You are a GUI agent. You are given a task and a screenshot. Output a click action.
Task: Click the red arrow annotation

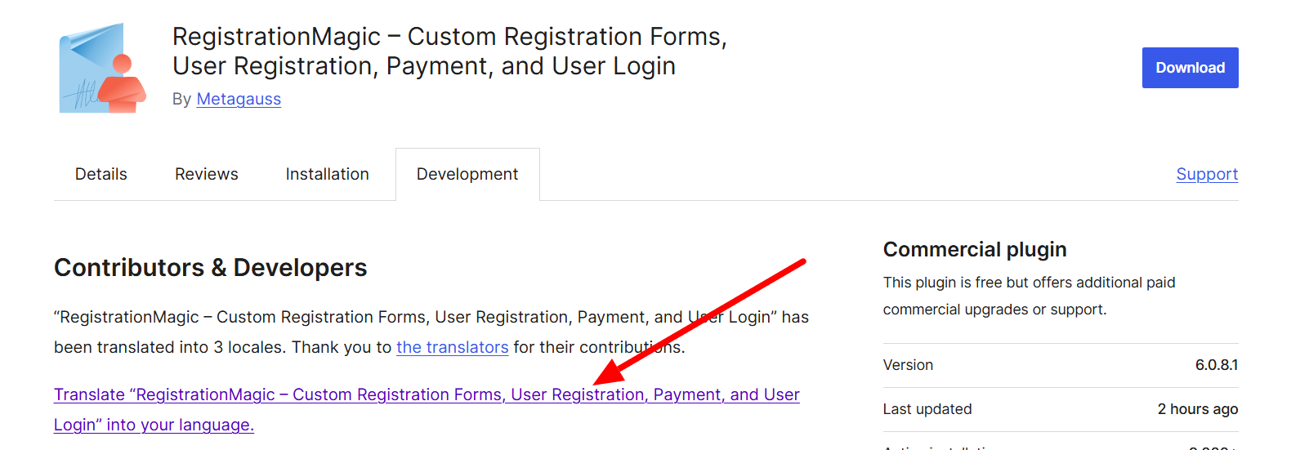[x=703, y=320]
